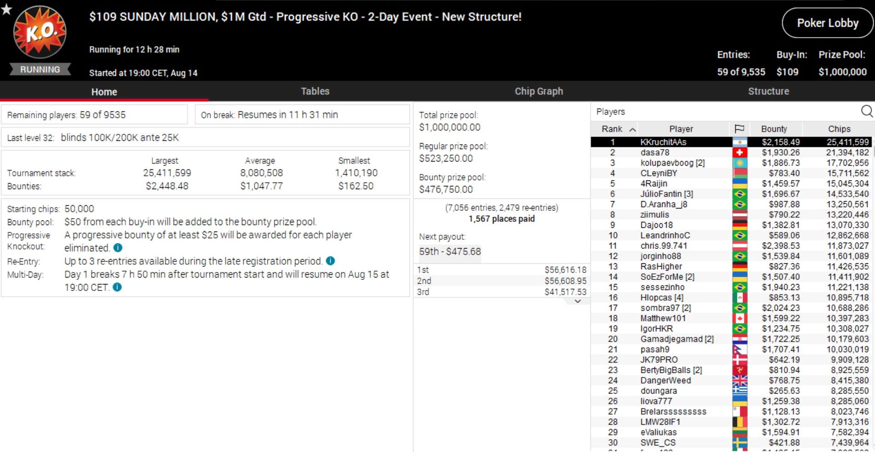Viewport: 875px width, 452px height.
Task: Expand the payout list chevron
Action: point(578,301)
